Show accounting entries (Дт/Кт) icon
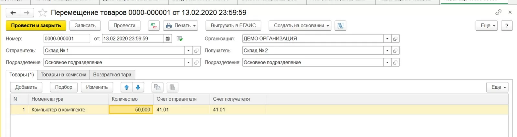Screen dimensions: 517x137 pyautogui.click(x=153, y=25)
